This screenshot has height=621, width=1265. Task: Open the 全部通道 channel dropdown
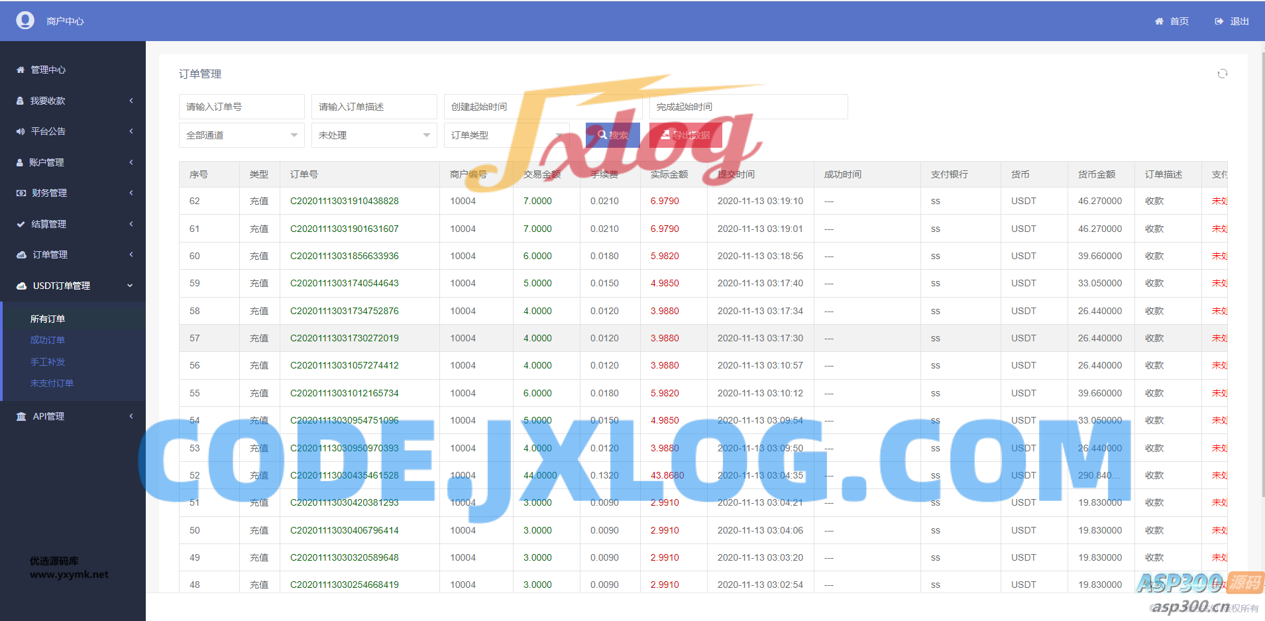click(241, 135)
